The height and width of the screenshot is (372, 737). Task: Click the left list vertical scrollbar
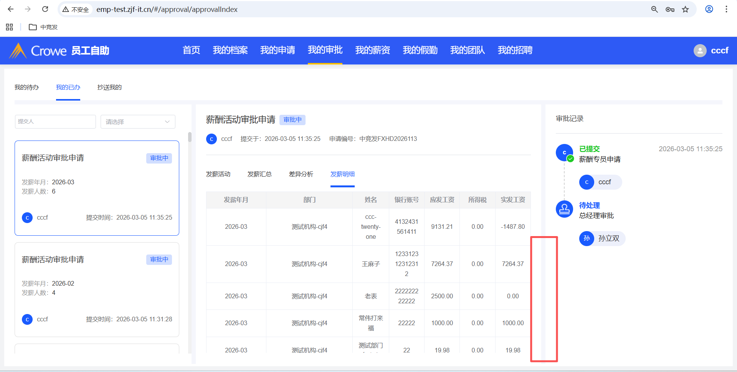tap(190, 137)
